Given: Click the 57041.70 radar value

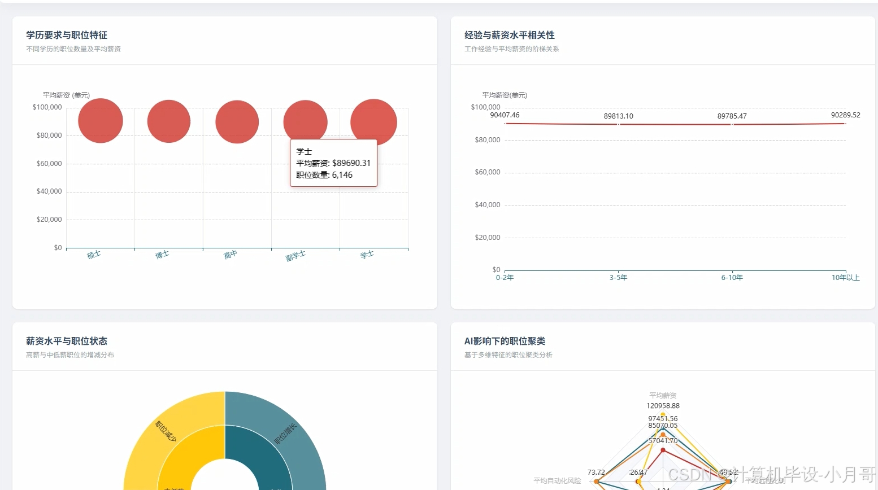Looking at the screenshot, I should [x=663, y=441].
